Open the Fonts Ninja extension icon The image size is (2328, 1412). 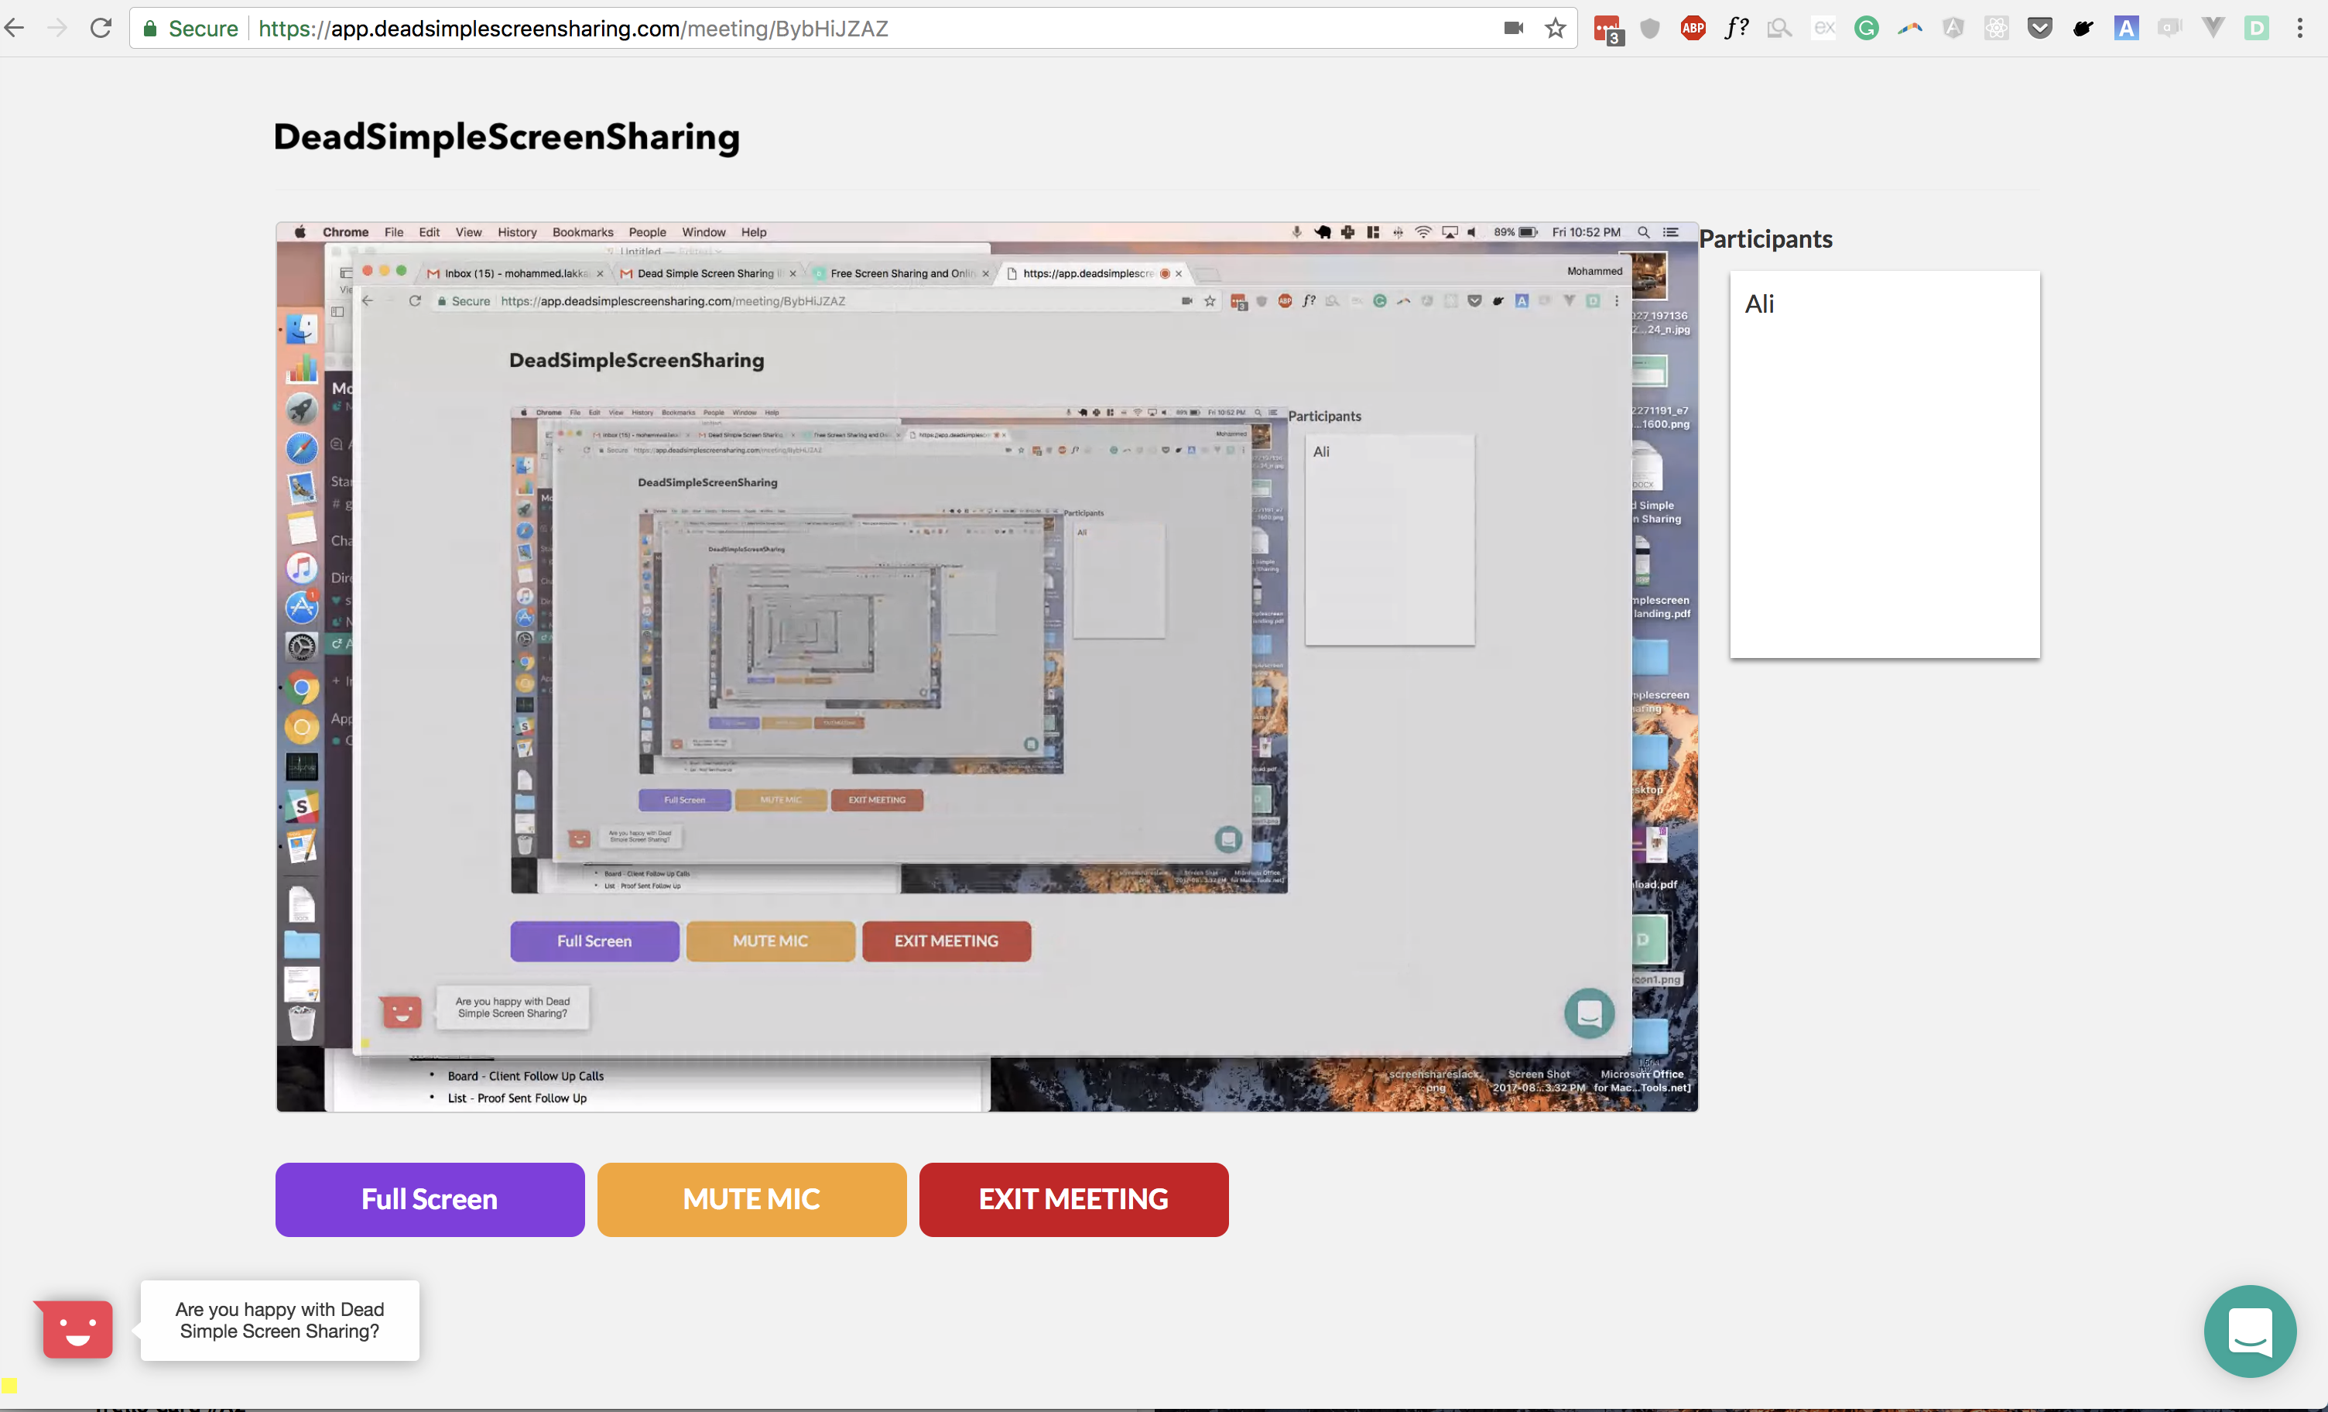pyautogui.click(x=1737, y=29)
